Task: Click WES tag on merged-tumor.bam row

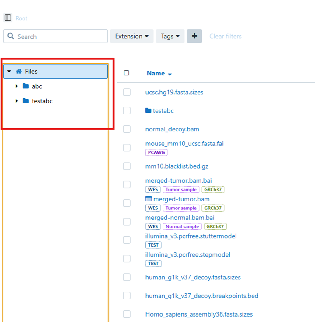Action: pyautogui.click(x=153, y=208)
